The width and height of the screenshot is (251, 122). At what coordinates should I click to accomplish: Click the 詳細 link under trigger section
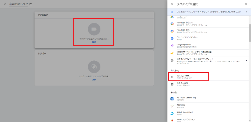[94, 80]
